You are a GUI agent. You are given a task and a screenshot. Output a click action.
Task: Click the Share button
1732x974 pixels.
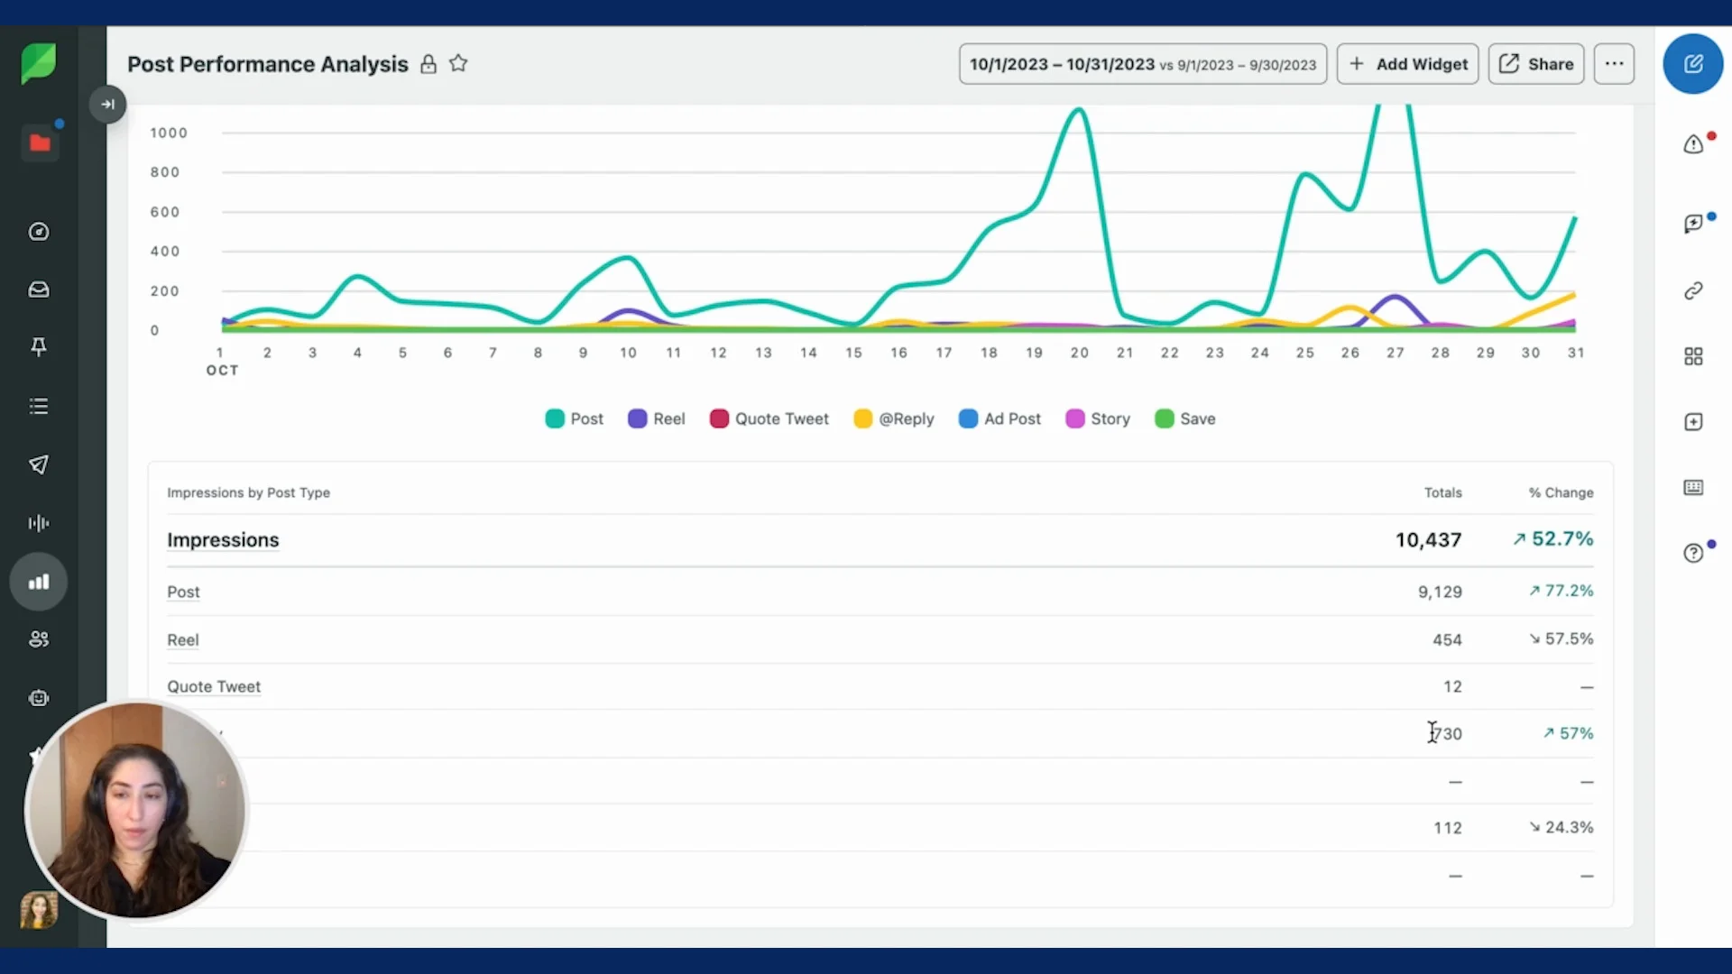pos(1535,64)
